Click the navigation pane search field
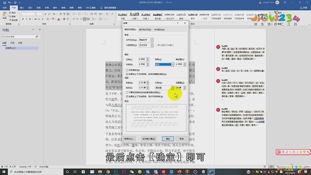The width and height of the screenshot is (311, 175). (18, 37)
